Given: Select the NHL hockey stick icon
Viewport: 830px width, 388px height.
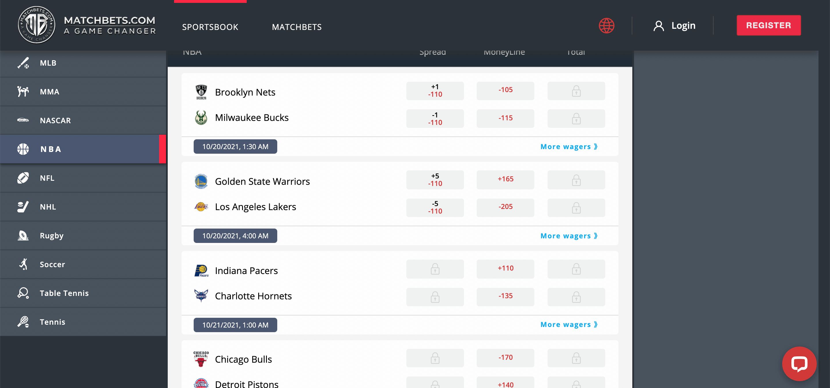Looking at the screenshot, I should [23, 207].
